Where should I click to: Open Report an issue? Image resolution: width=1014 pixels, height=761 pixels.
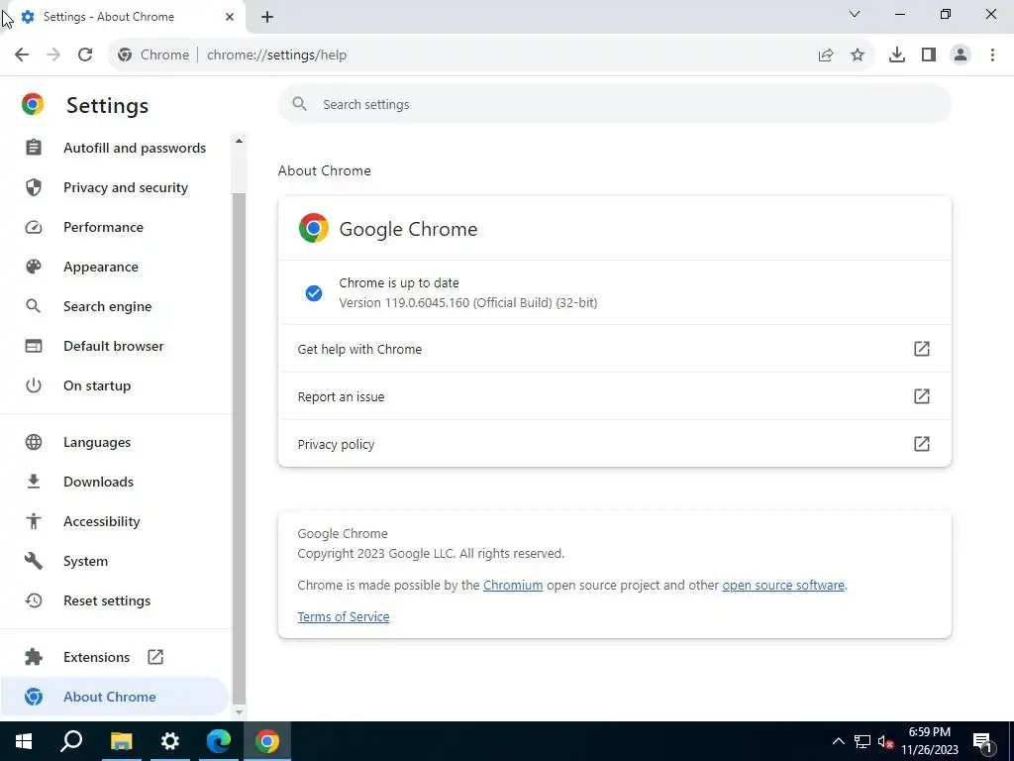pyautogui.click(x=614, y=396)
